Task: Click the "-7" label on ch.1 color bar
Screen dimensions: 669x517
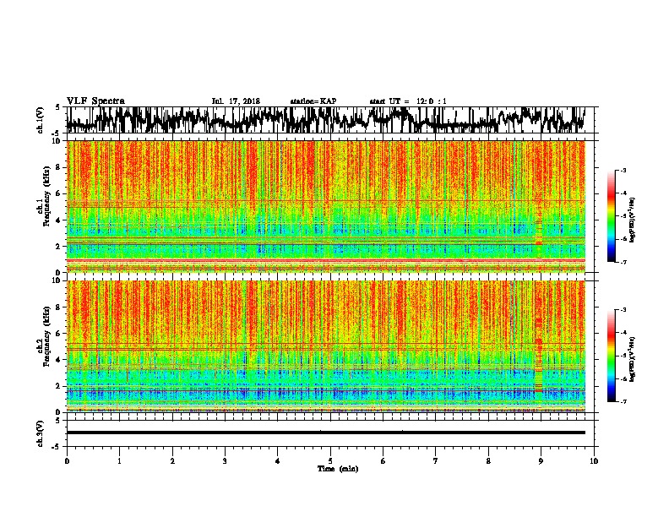Action: [x=623, y=262]
